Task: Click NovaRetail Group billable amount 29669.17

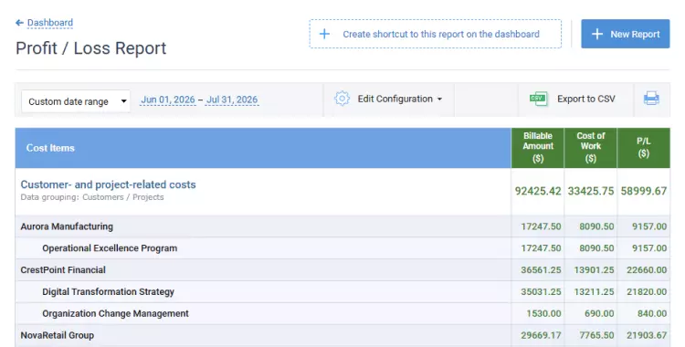Action: point(541,336)
